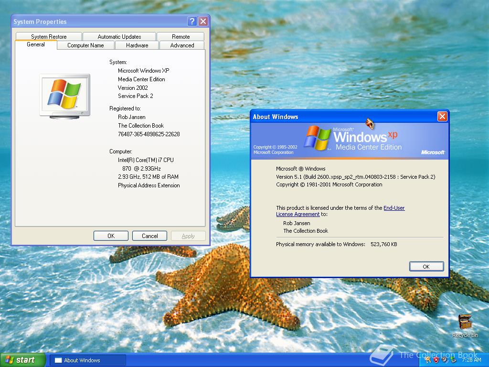489x367 pixels.
Task: Click the help question mark in System Properties
Action: (192, 22)
